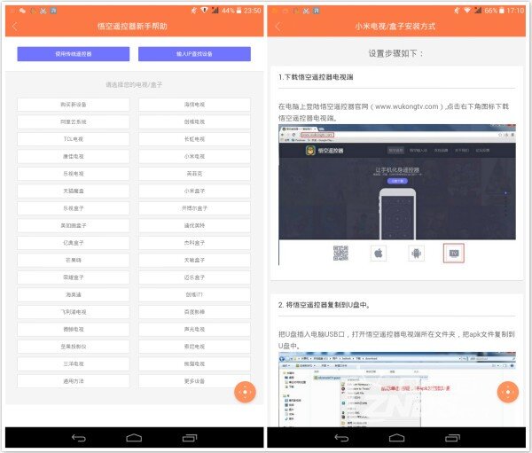This screenshot has height=453, width=532.
Task: Choose 荣耀盒子 option
Action: tap(74, 277)
